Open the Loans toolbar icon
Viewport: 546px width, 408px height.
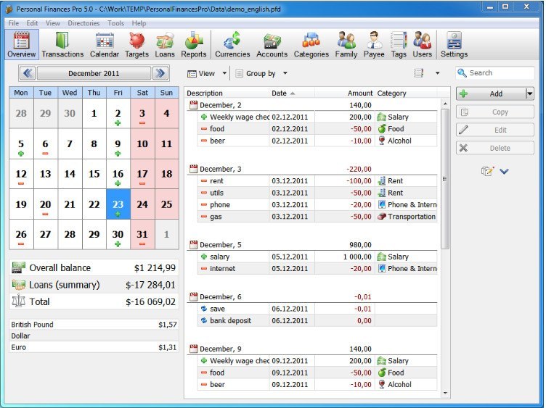click(x=165, y=44)
